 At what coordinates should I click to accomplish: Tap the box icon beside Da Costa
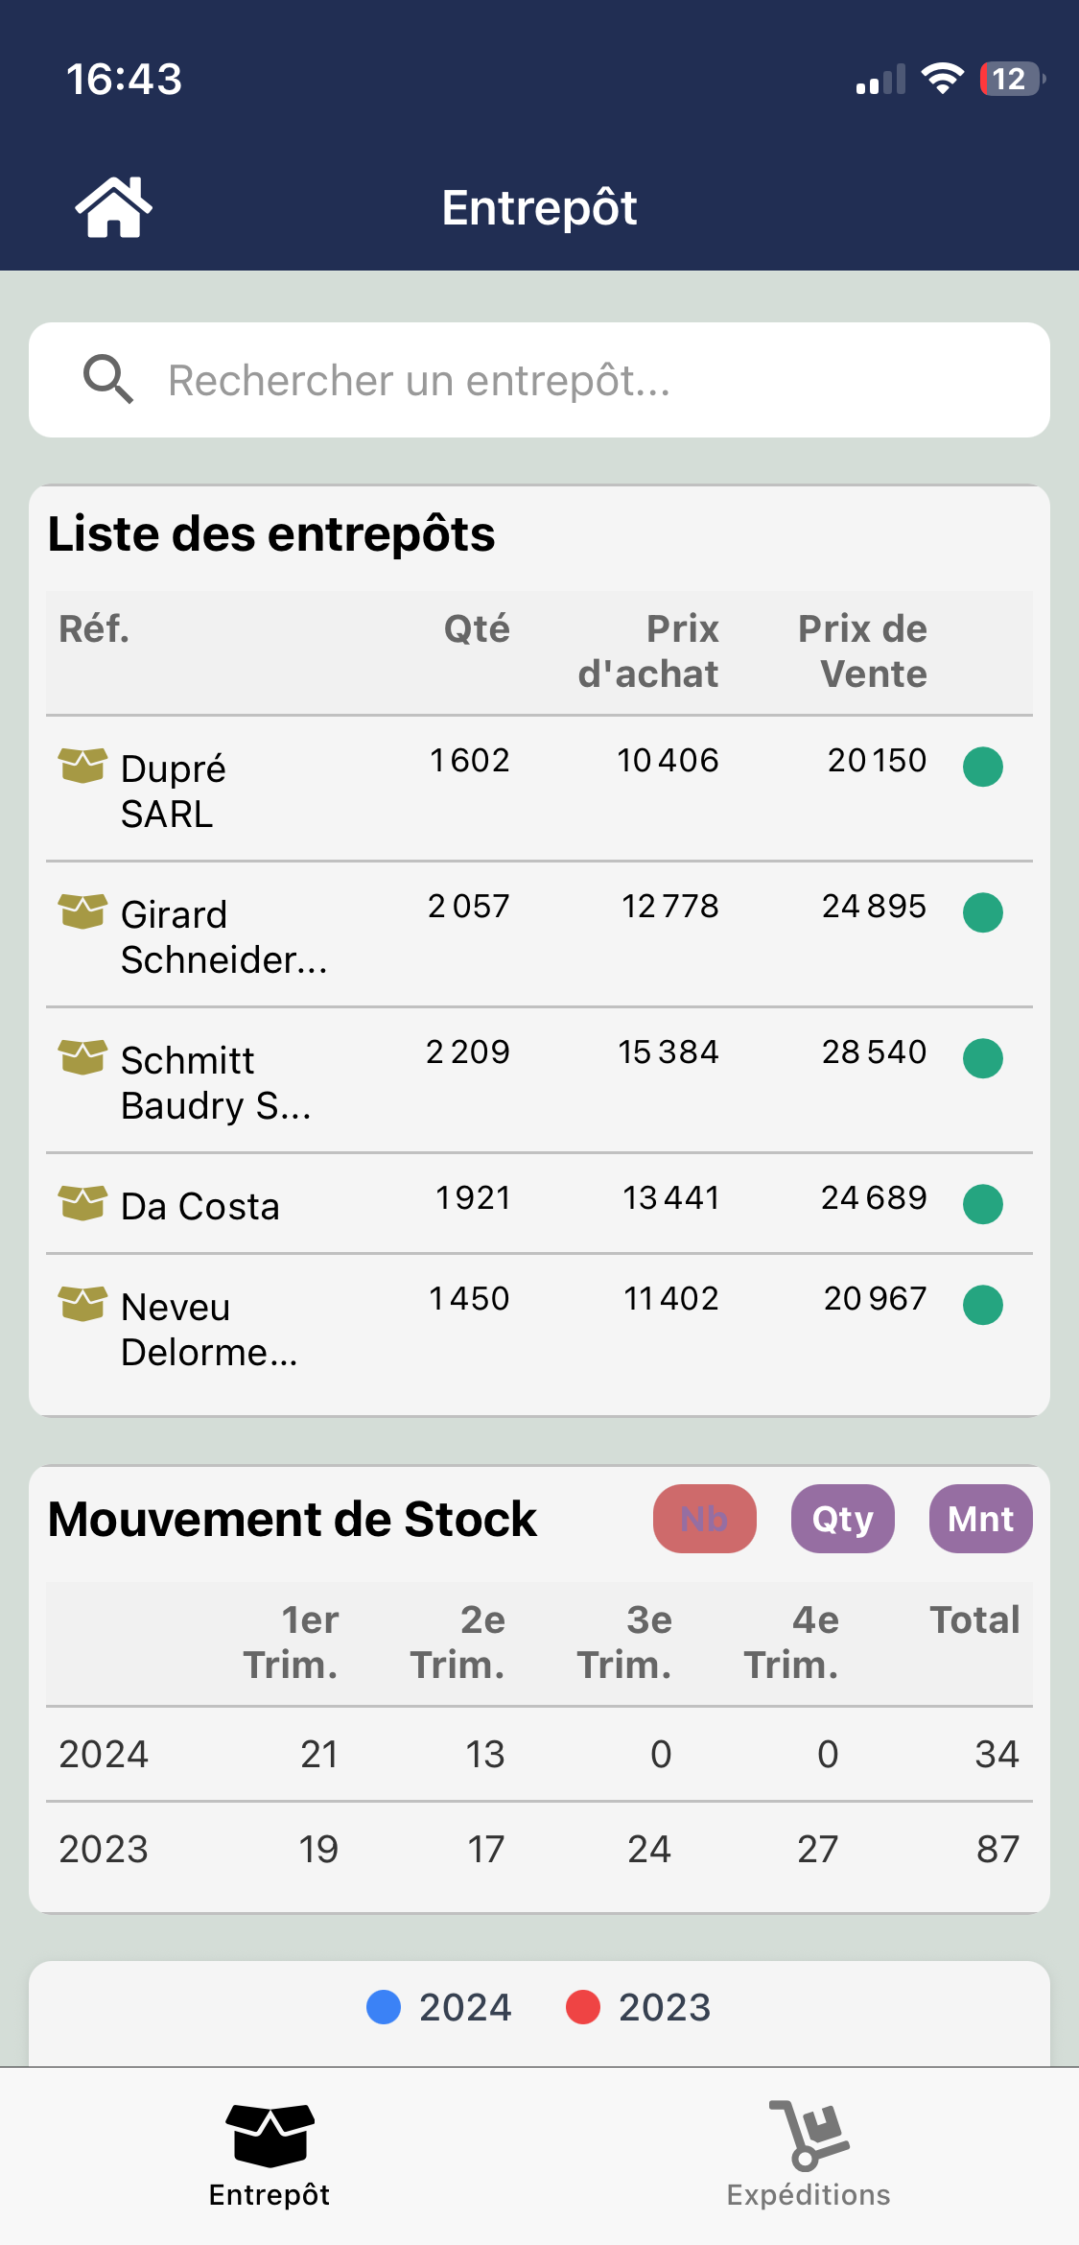pyautogui.click(x=82, y=1203)
